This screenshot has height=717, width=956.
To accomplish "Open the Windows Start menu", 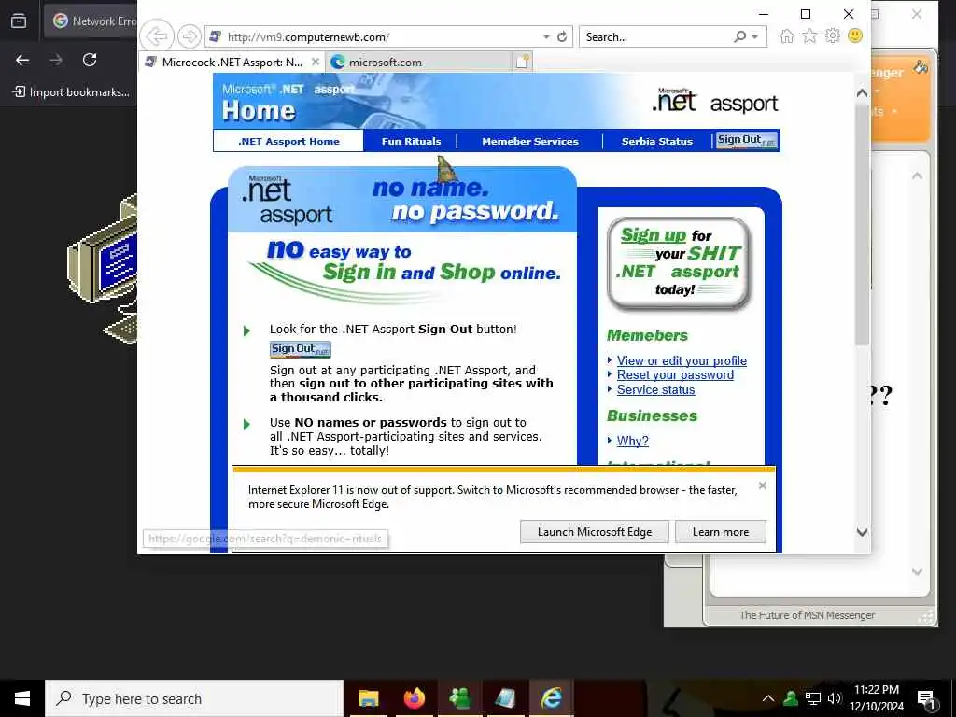I will pyautogui.click(x=22, y=698).
